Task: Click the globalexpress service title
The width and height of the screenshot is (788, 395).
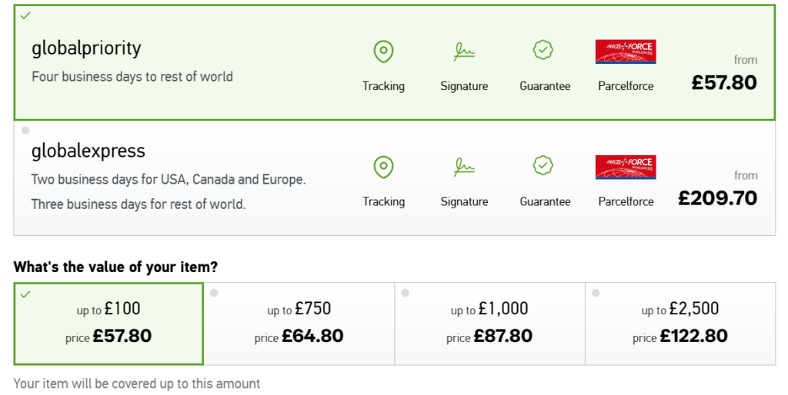Action: [88, 151]
